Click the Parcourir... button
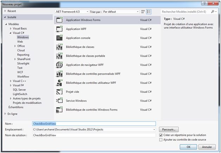Screen dimensions: 221x153 169,129
